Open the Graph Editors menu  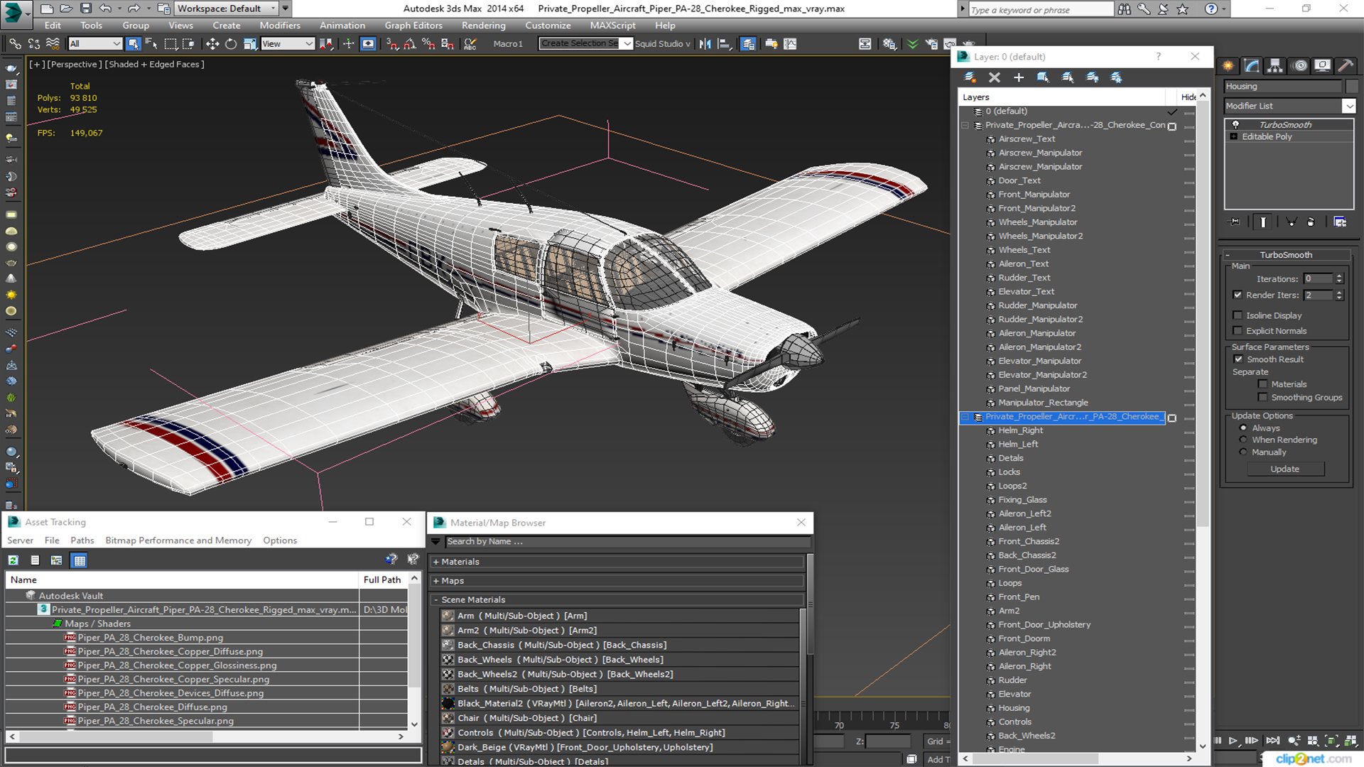pos(413,26)
